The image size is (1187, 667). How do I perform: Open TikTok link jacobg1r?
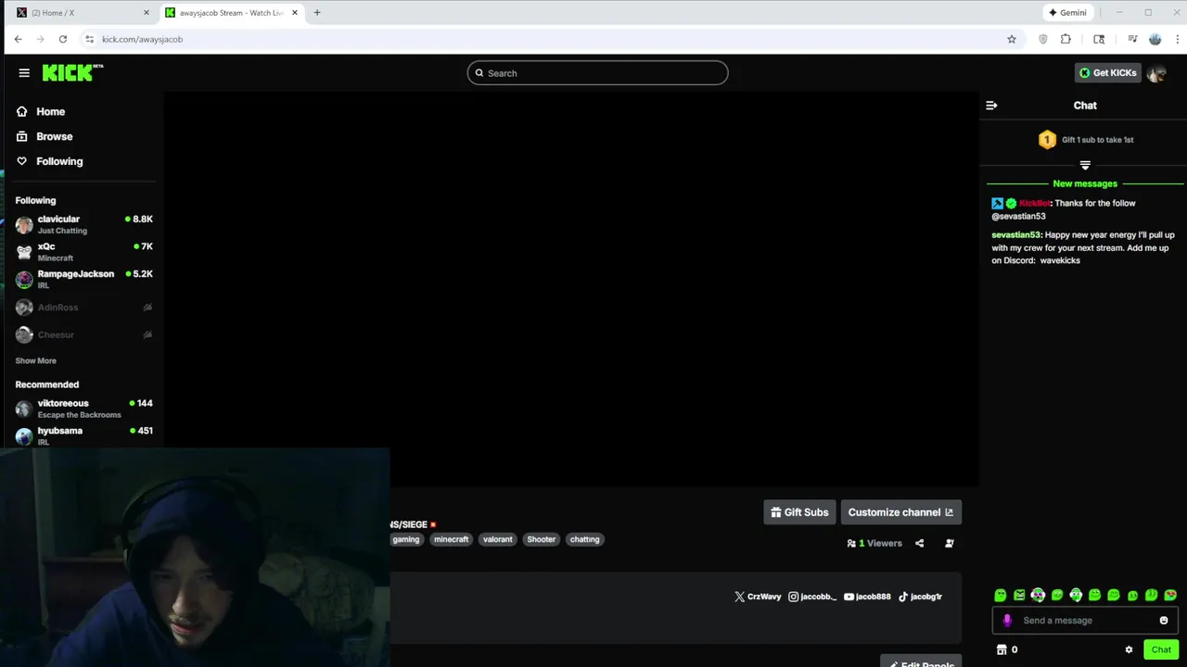[920, 597]
